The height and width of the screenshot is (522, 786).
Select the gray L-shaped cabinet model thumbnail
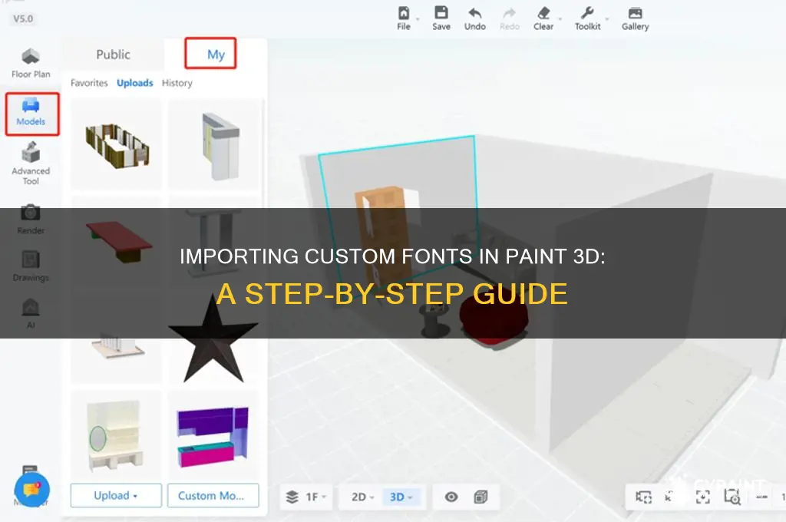pos(213,145)
